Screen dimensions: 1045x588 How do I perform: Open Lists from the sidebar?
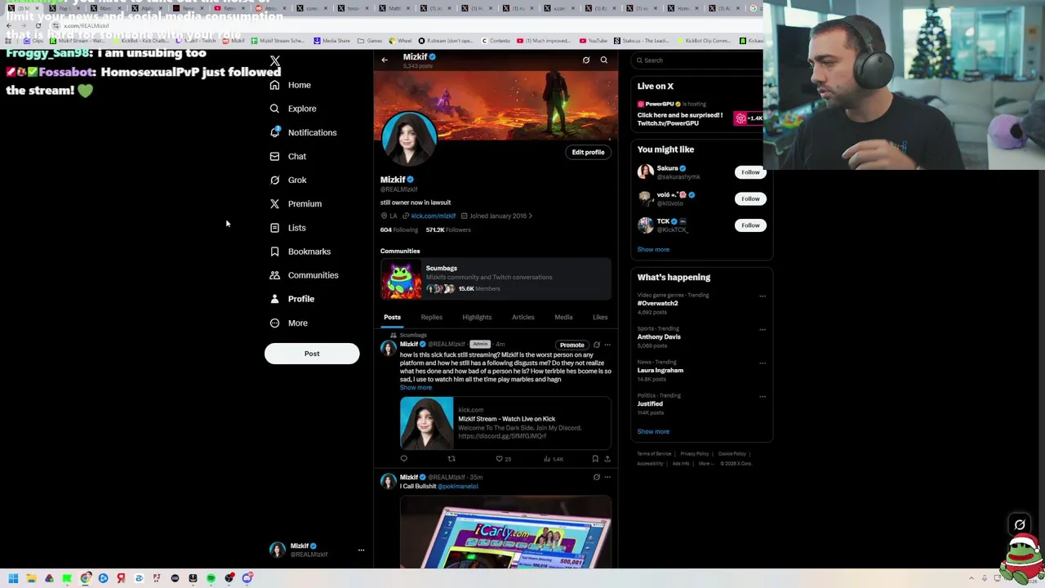click(x=287, y=228)
